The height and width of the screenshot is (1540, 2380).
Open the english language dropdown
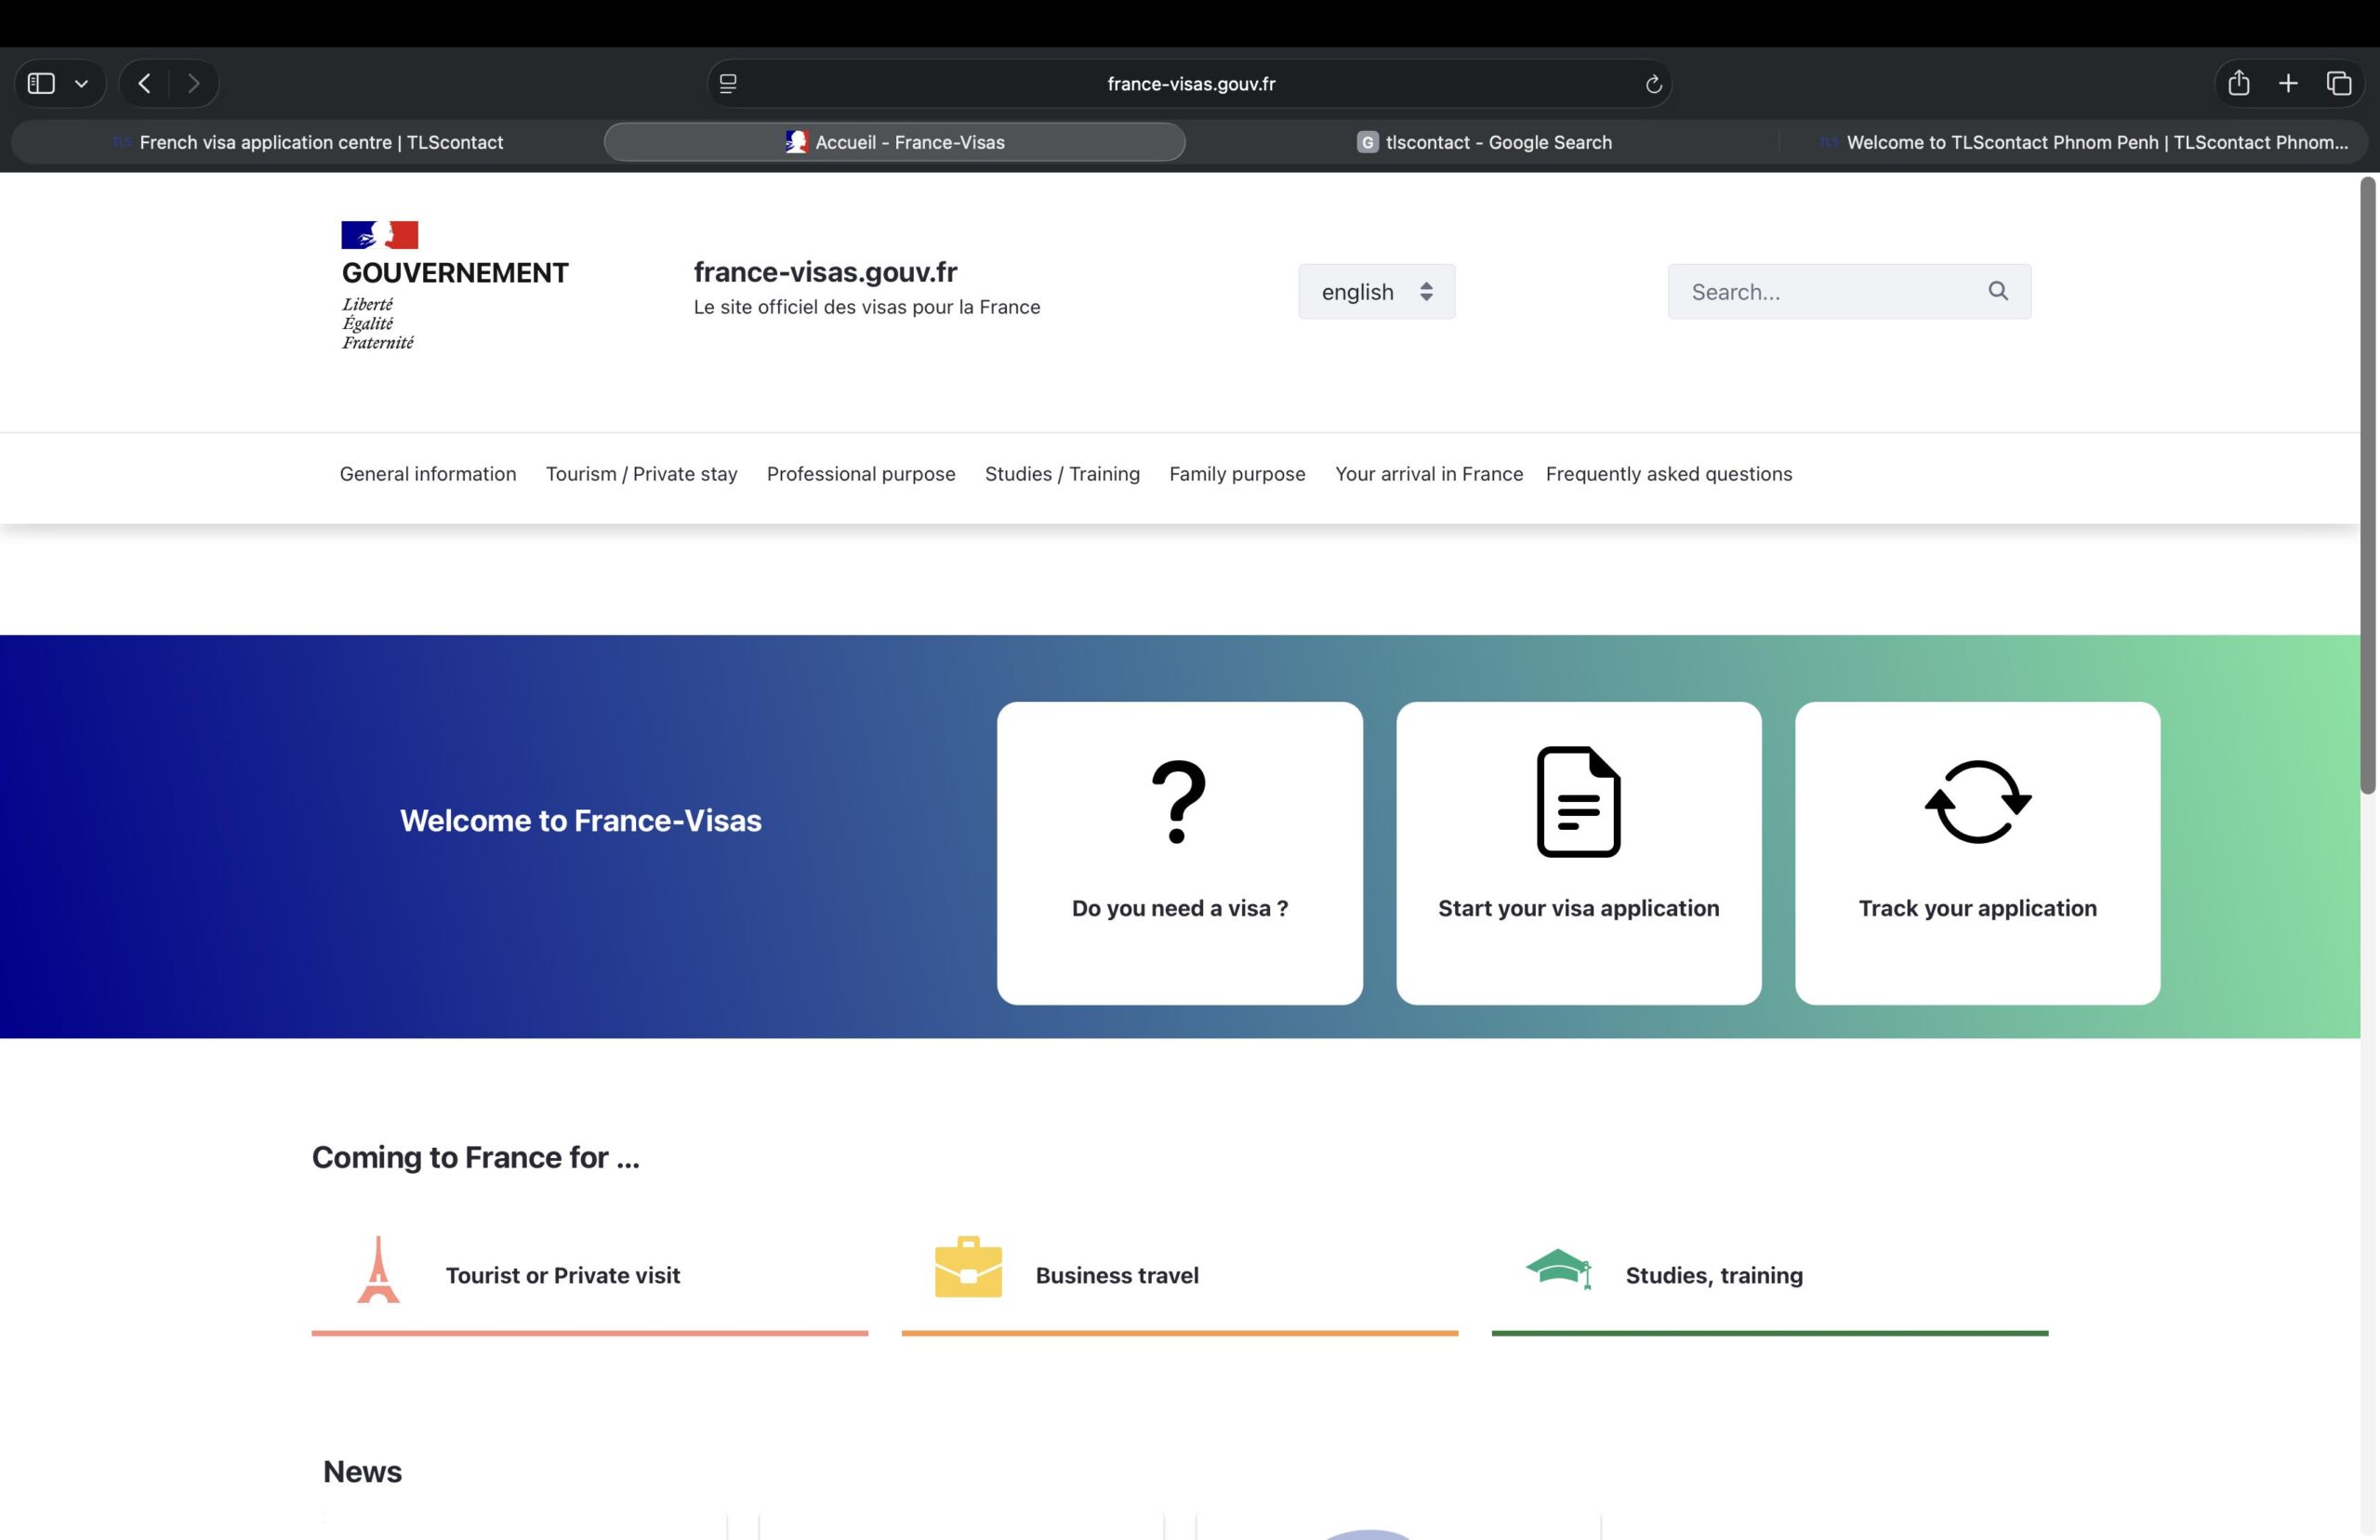pos(1376,292)
